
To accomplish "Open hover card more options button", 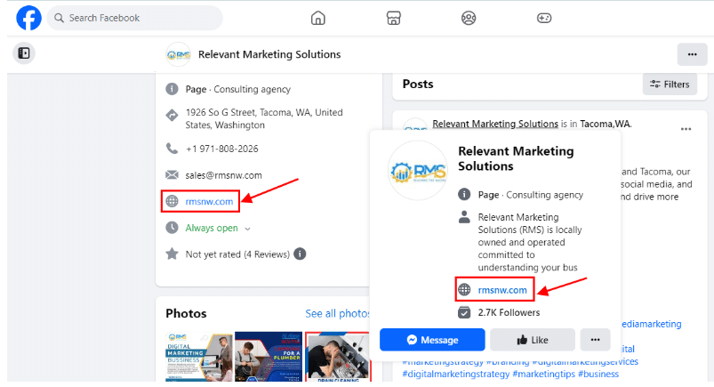I will tap(595, 340).
